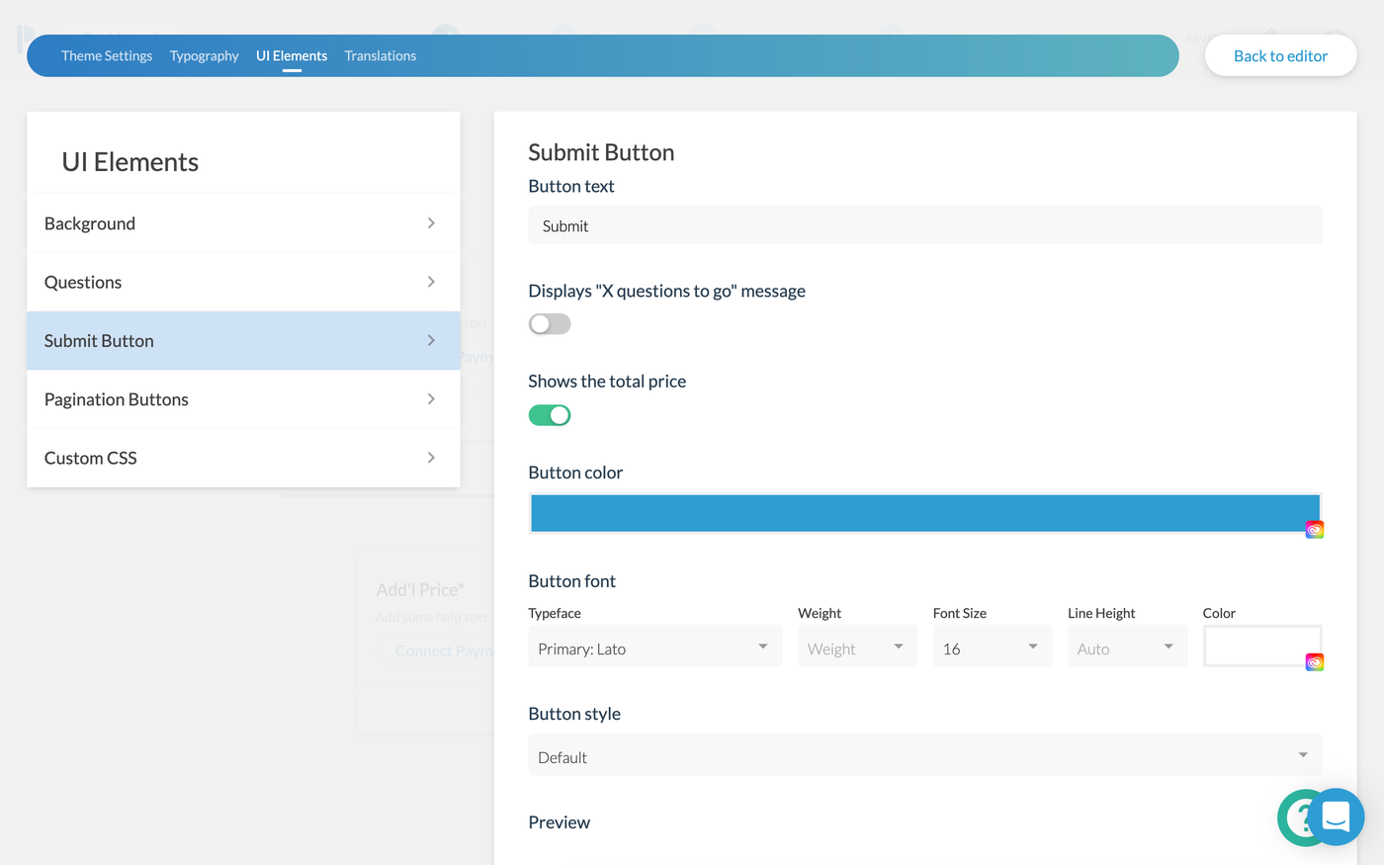Image resolution: width=1384 pixels, height=865 pixels.
Task: Open color picker for the button font Color
Action: [x=1314, y=661]
